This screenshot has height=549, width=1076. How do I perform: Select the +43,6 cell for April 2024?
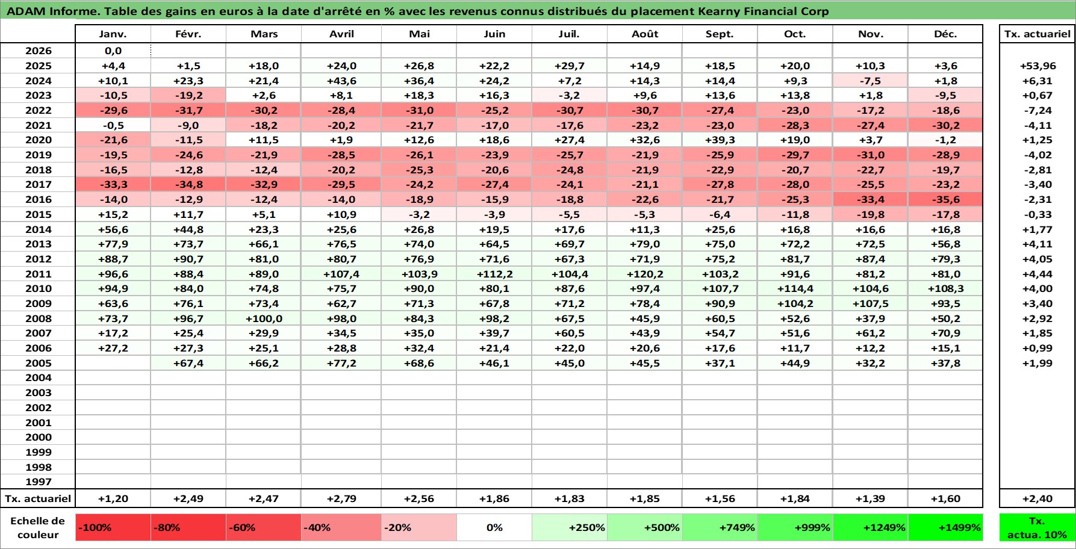pos(341,81)
